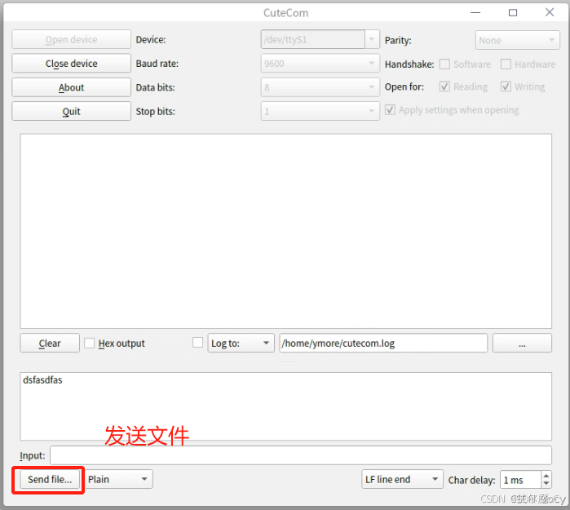Click the Close device button
Viewport: 570px width, 510px height.
tap(71, 64)
